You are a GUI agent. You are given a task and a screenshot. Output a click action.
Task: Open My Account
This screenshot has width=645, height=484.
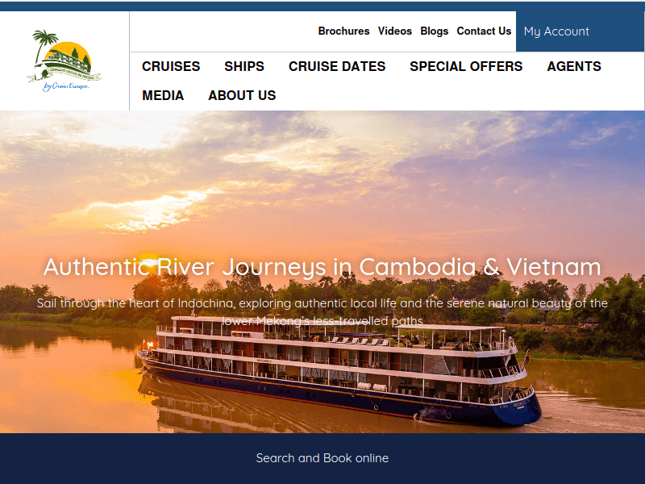click(556, 31)
